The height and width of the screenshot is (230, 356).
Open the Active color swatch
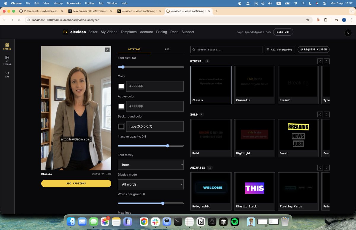click(x=121, y=106)
